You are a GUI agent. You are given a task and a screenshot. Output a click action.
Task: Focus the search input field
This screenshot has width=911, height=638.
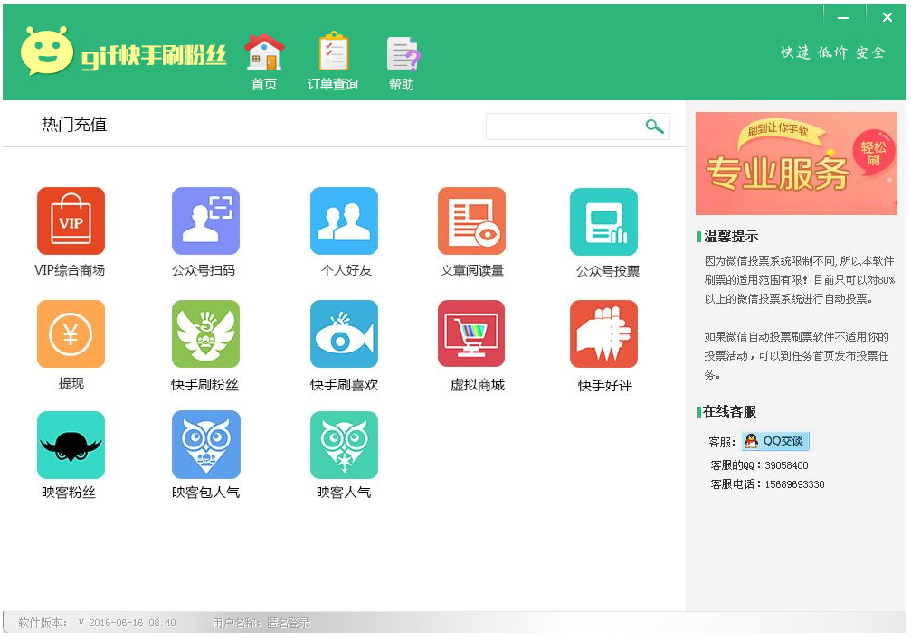[563, 127]
